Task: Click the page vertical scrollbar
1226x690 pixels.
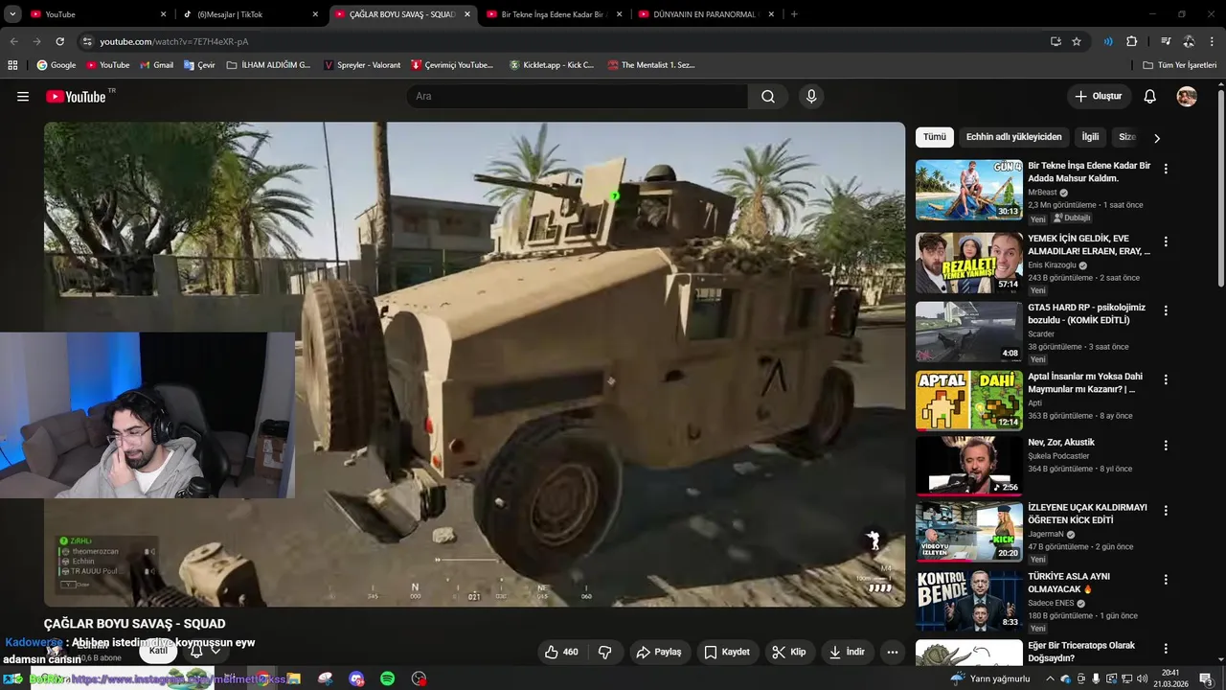Action: tap(1220, 187)
